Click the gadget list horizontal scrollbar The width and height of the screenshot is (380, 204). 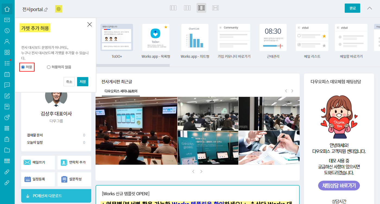(133, 65)
